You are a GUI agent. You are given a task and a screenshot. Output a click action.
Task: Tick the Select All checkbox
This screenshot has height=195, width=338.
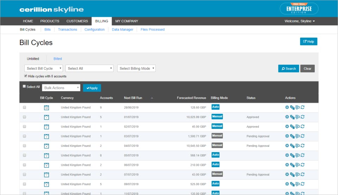[x=24, y=86]
